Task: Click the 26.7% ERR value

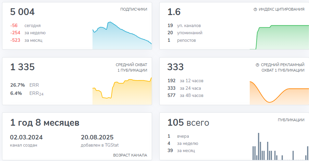Action: pyautogui.click(x=17, y=85)
